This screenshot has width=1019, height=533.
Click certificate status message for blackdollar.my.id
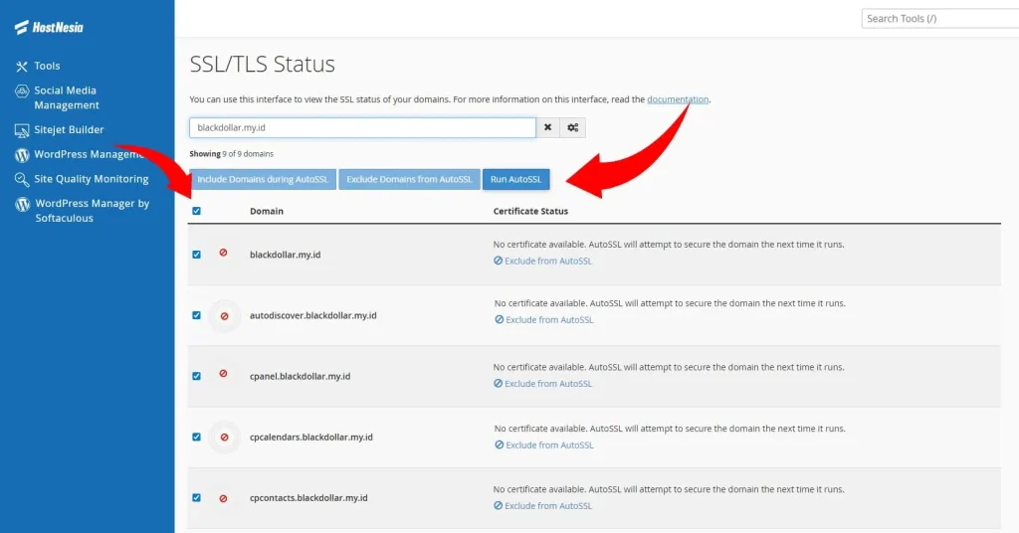[x=669, y=245]
